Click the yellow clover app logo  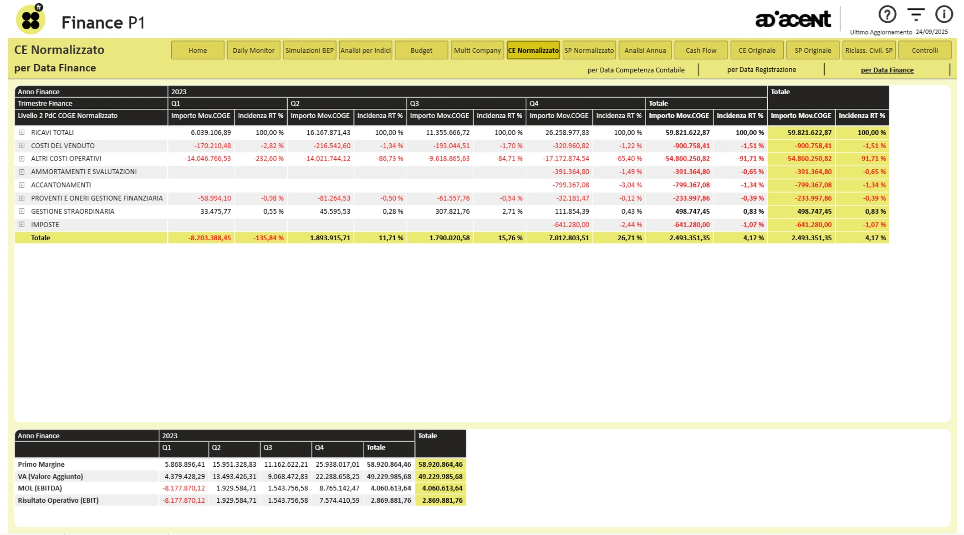click(x=31, y=20)
